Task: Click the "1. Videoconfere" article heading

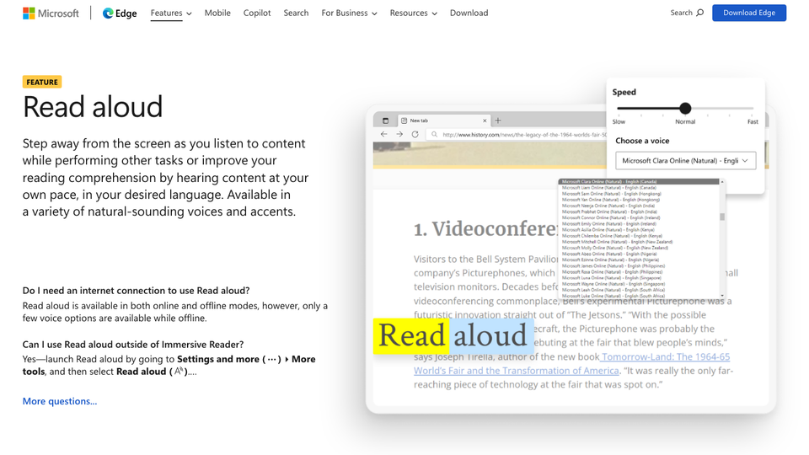Action: [x=485, y=228]
